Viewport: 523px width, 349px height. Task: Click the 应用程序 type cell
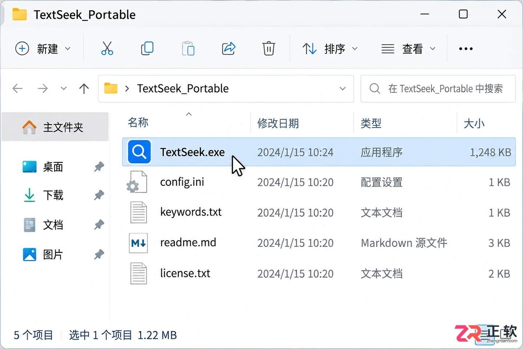(382, 152)
